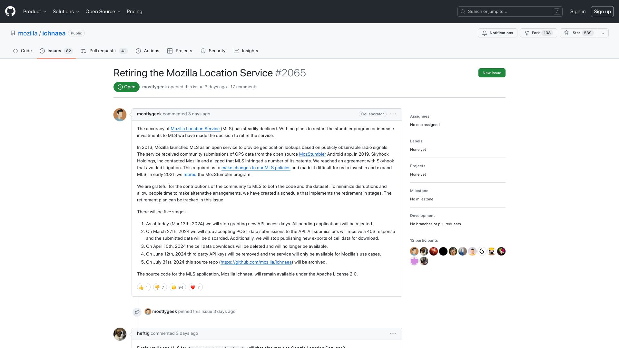Screen dimensions: 619x348
Task: Click the Sign up button
Action: tap(602, 12)
